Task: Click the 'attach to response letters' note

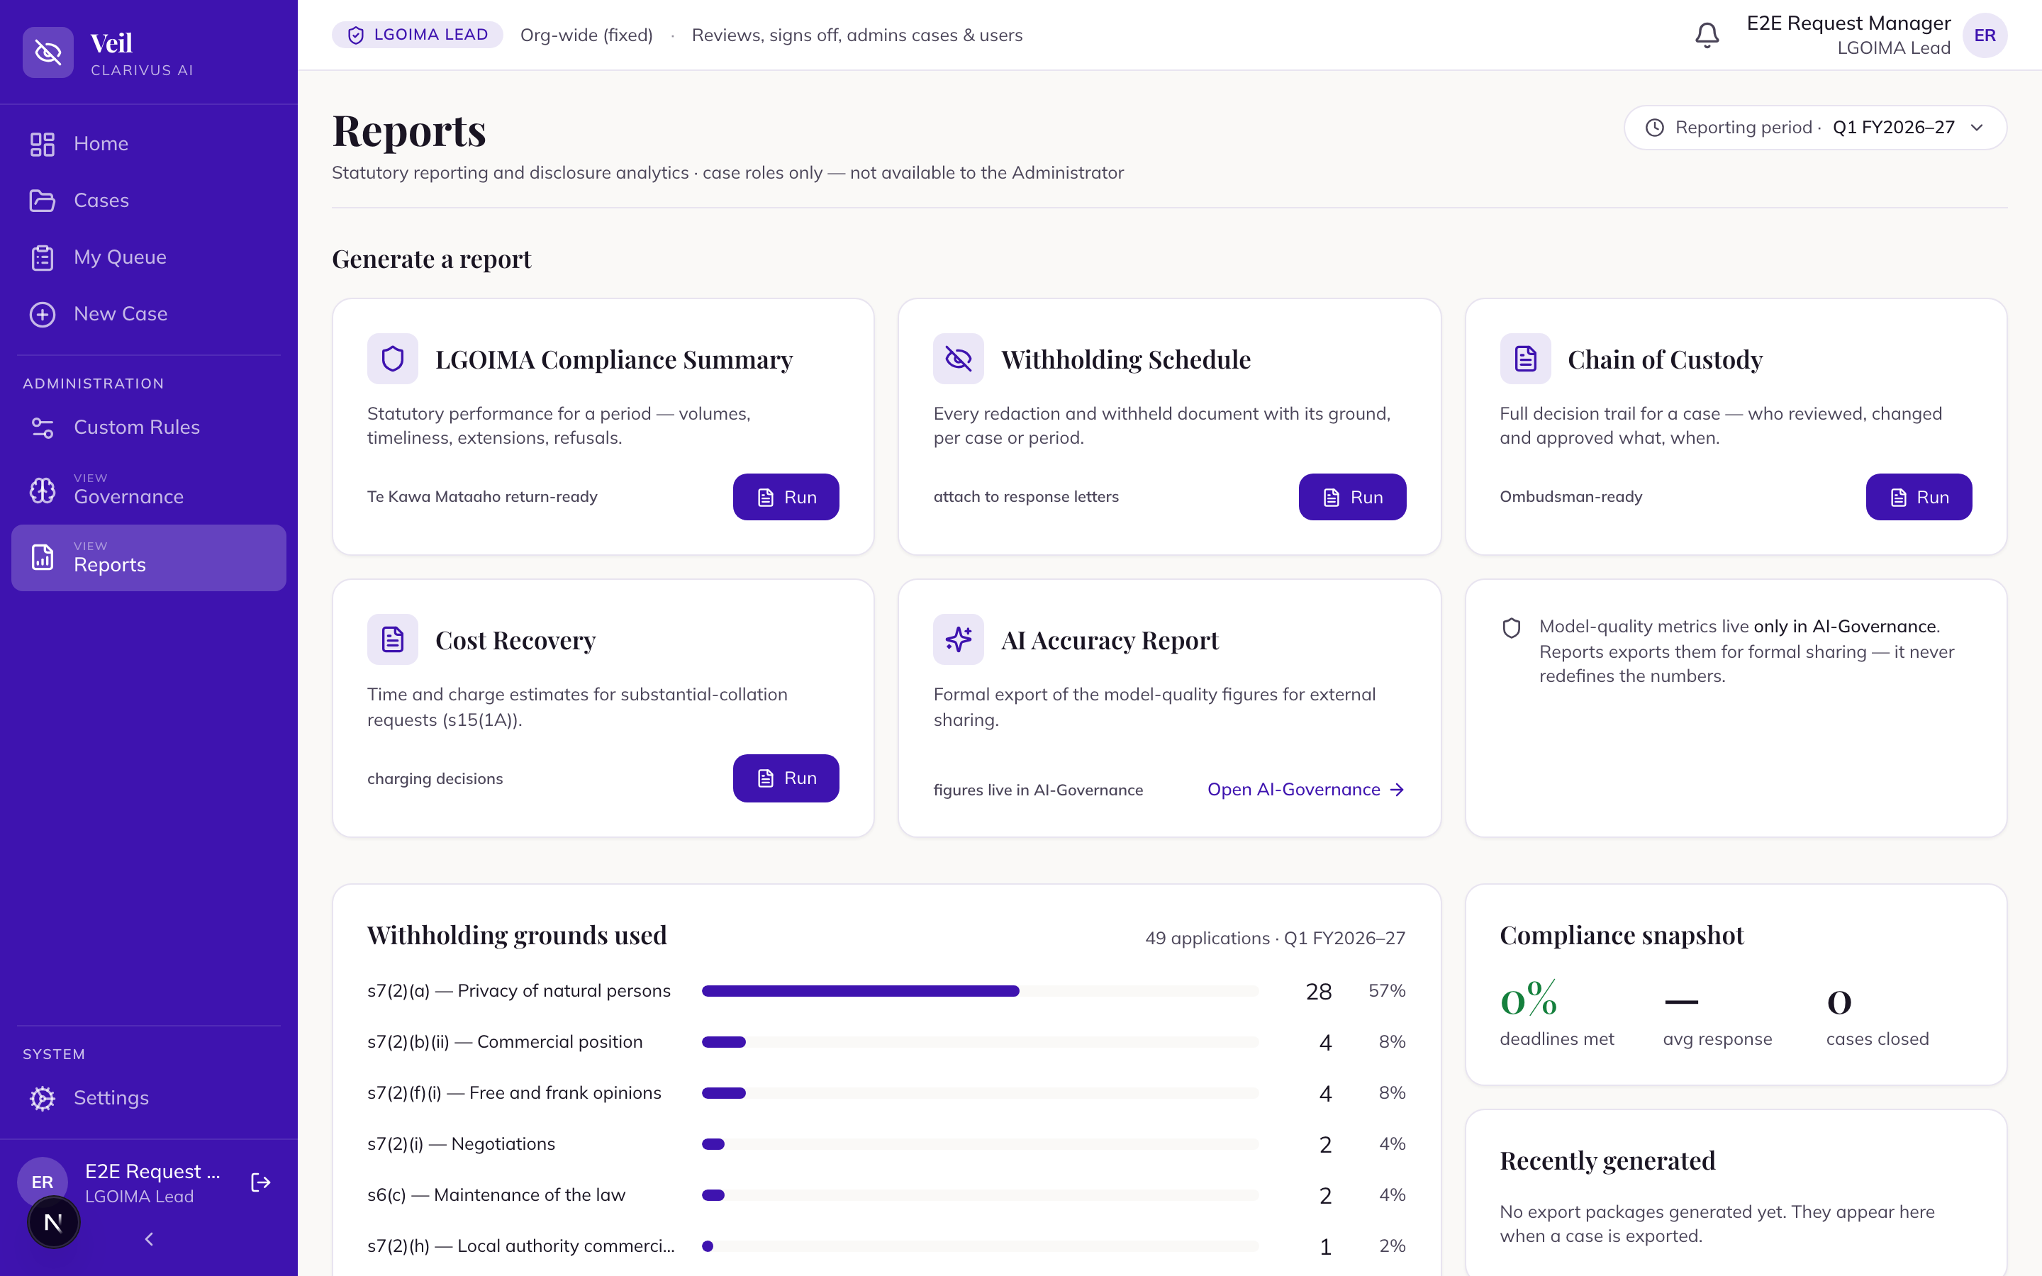Action: 1025,497
